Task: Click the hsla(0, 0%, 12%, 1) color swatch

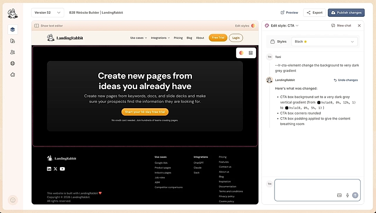Action: pos(319,102)
